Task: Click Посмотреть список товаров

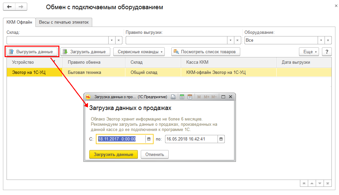Action: pyautogui.click(x=206, y=52)
